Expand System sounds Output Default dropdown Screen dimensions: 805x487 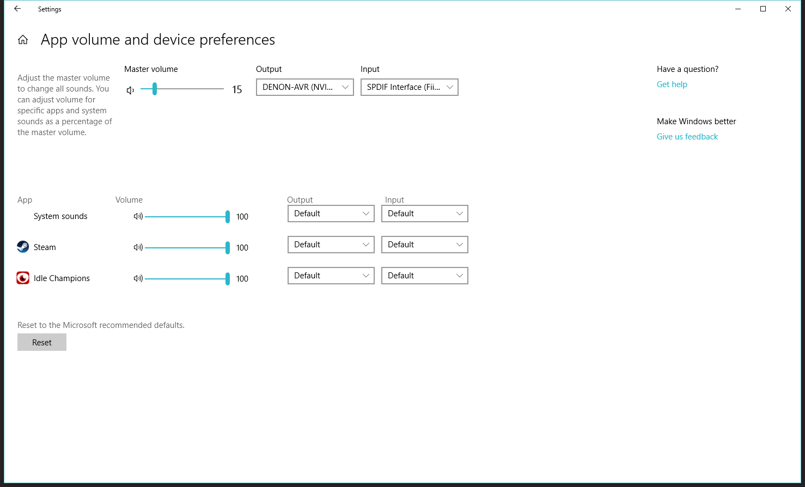click(331, 214)
